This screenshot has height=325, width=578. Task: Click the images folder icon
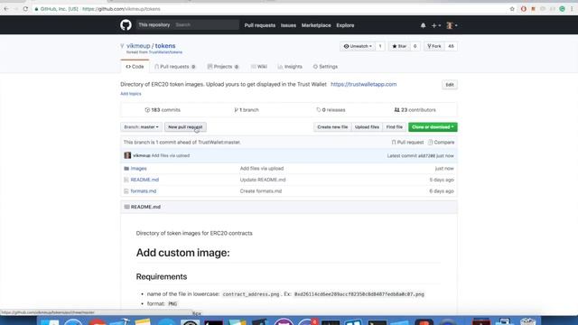point(126,169)
